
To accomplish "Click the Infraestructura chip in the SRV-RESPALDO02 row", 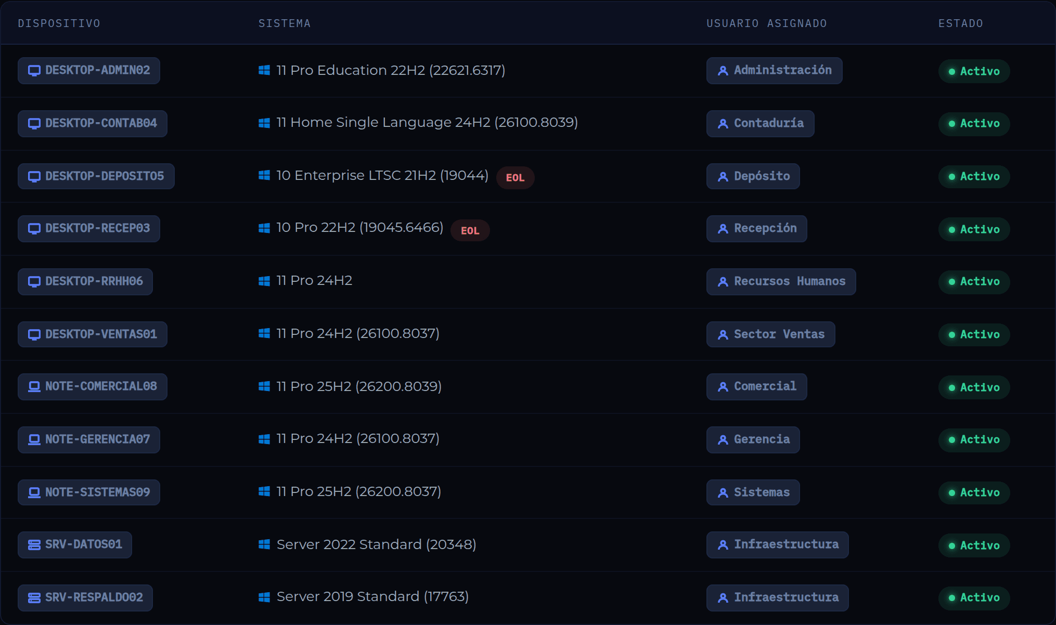I will coord(778,598).
